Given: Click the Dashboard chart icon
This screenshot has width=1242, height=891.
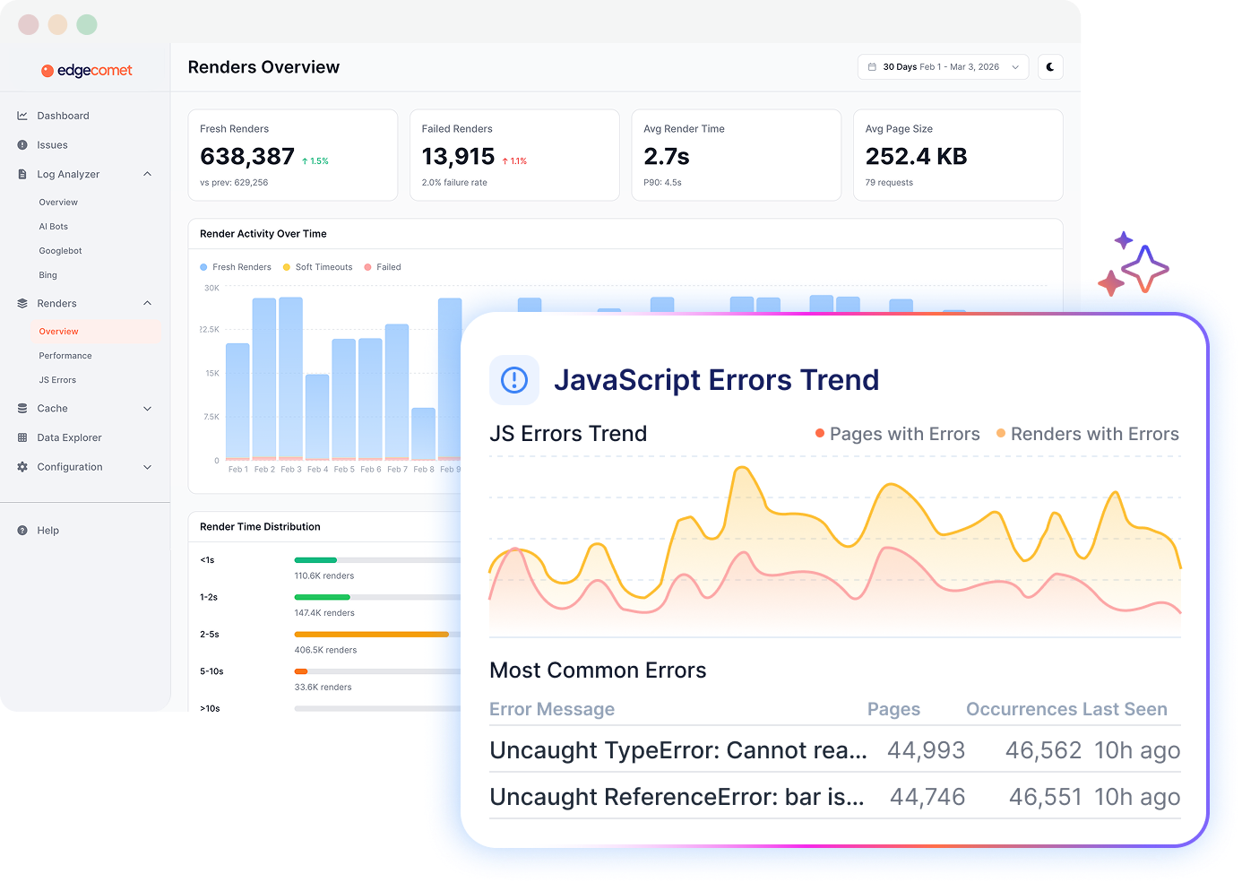Looking at the screenshot, I should 22,116.
